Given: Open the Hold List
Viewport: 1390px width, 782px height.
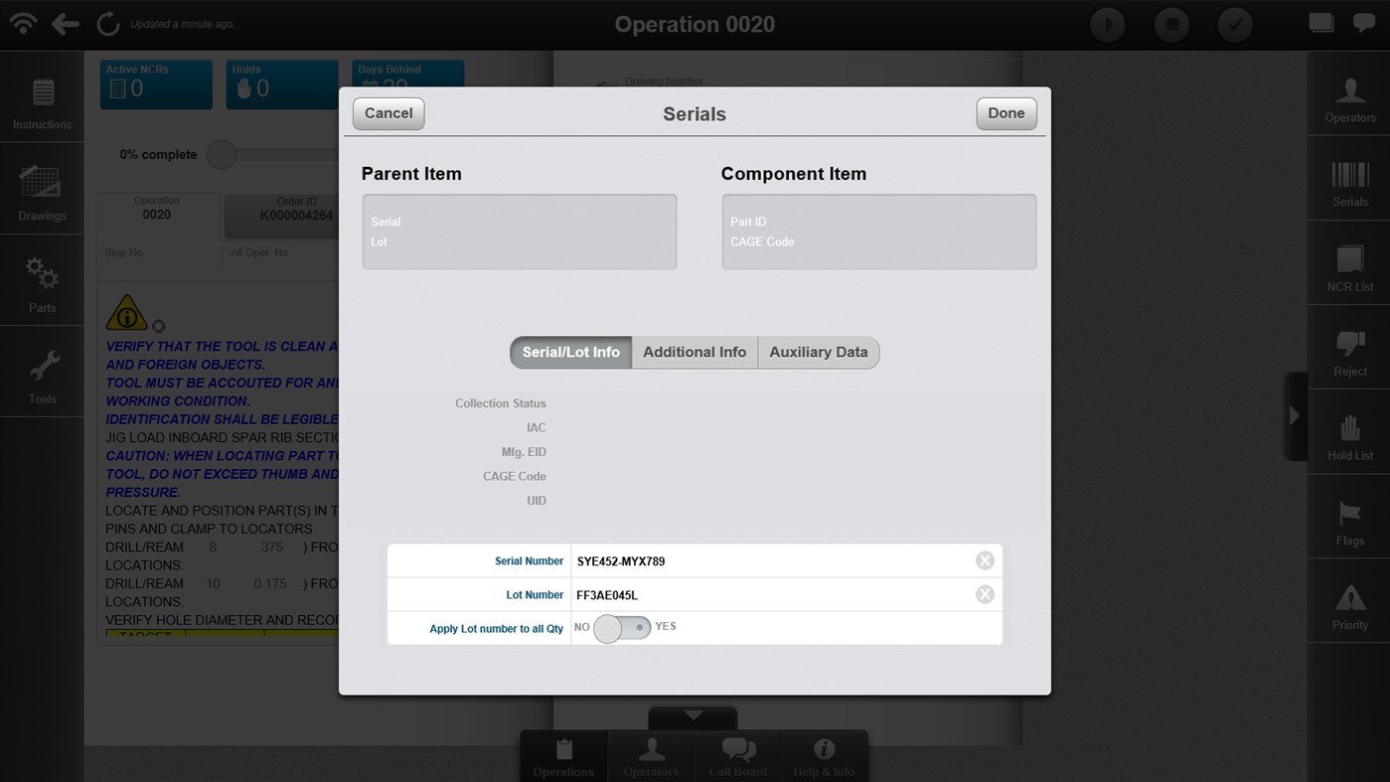Looking at the screenshot, I should coord(1349,432).
